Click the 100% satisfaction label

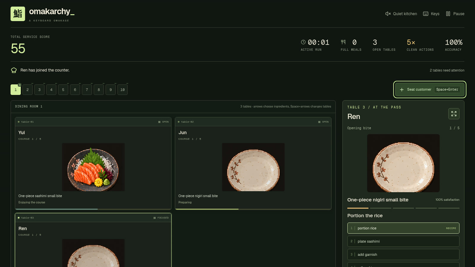447,200
